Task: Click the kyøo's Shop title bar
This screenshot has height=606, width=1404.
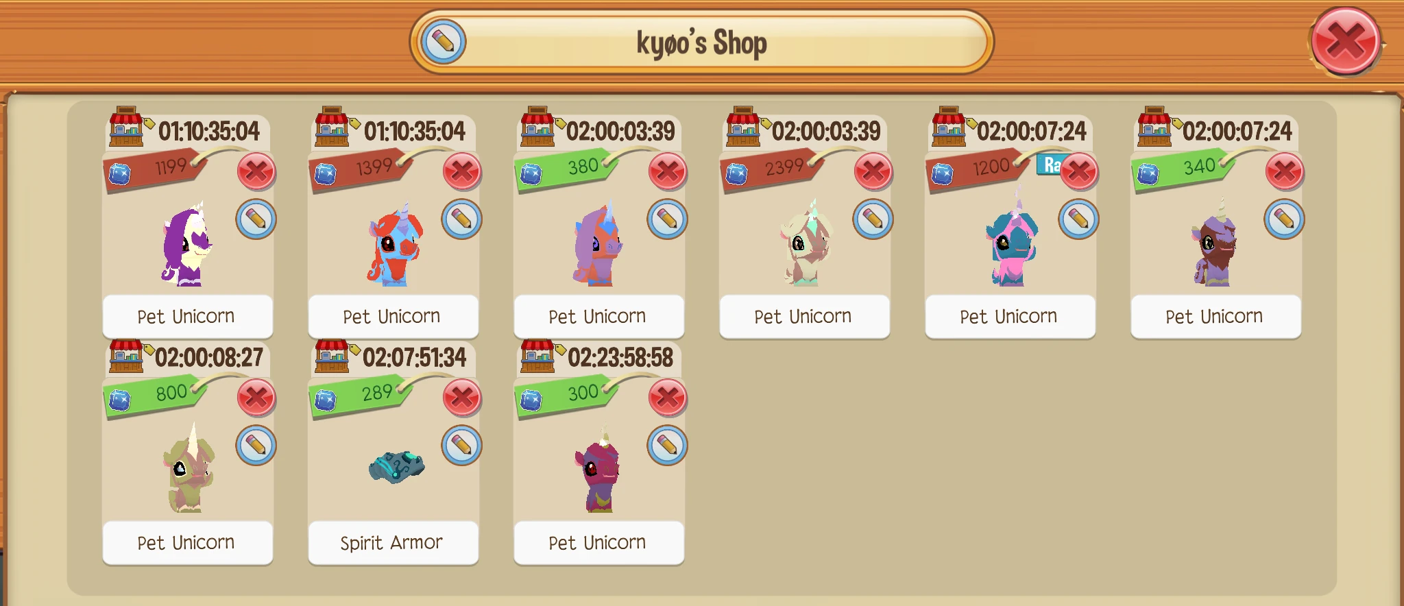Action: coord(701,43)
